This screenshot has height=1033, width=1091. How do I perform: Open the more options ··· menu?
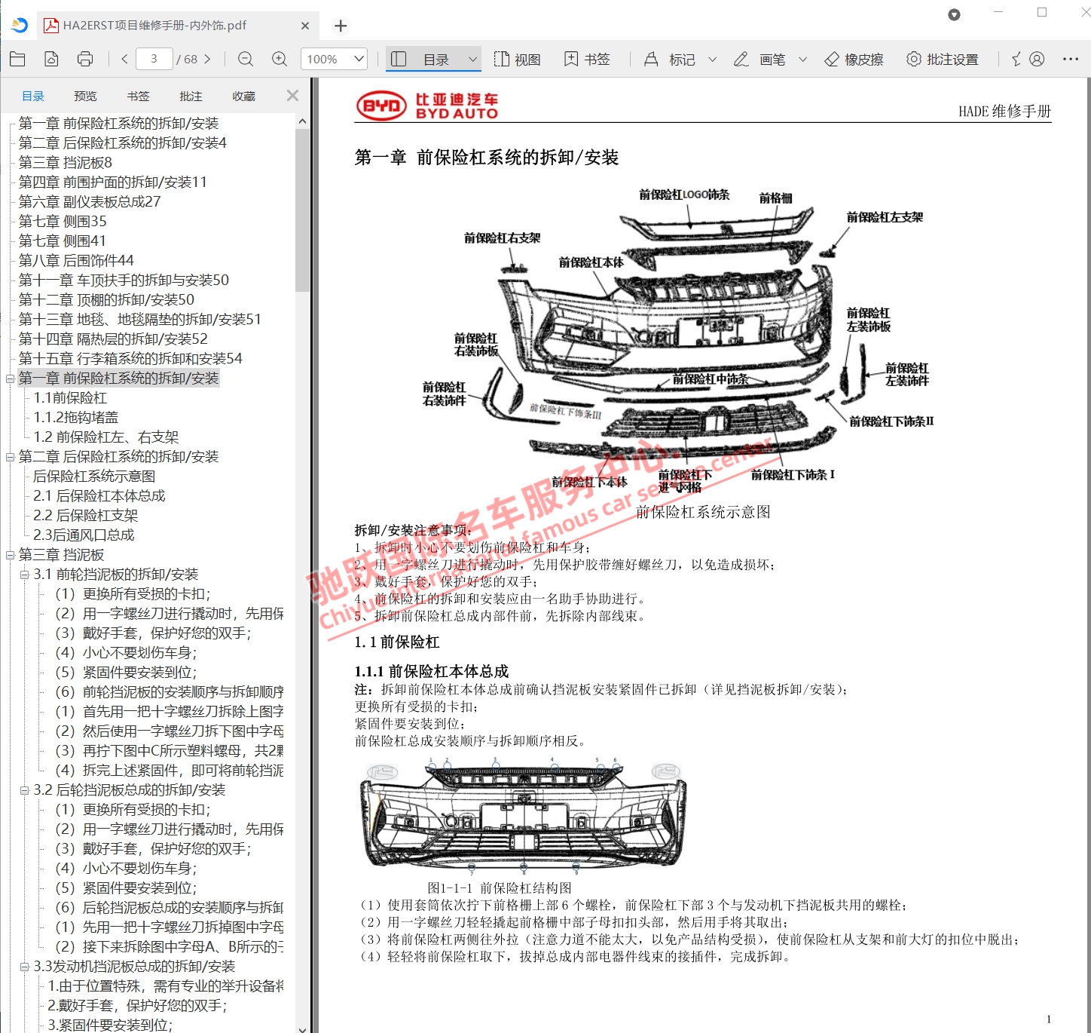[1071, 58]
